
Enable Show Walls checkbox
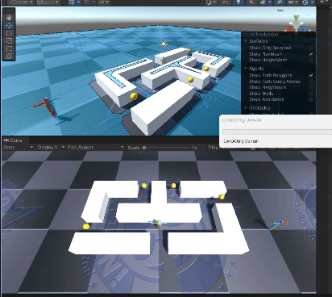pyautogui.click(x=311, y=94)
